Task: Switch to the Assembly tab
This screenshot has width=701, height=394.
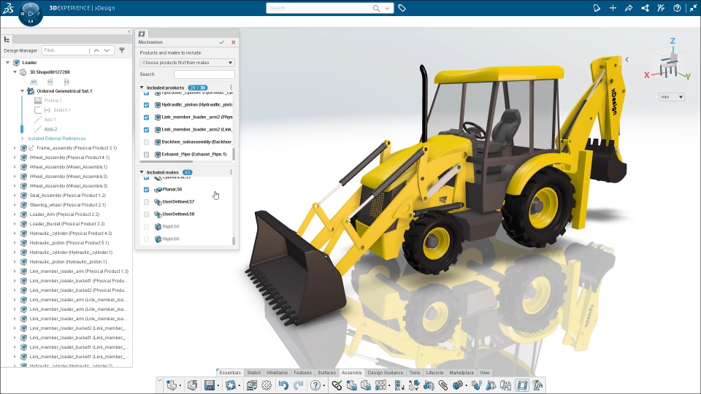Action: (x=352, y=373)
